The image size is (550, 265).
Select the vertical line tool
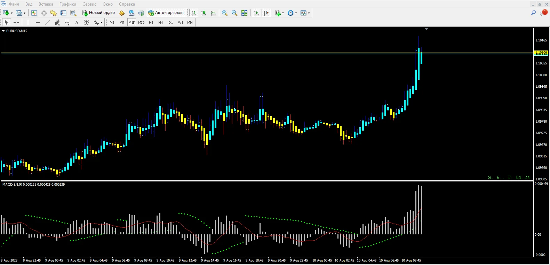pos(28,22)
